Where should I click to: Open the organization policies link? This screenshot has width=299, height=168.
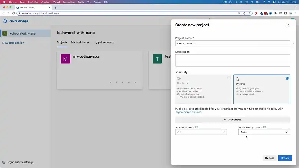click(188, 112)
